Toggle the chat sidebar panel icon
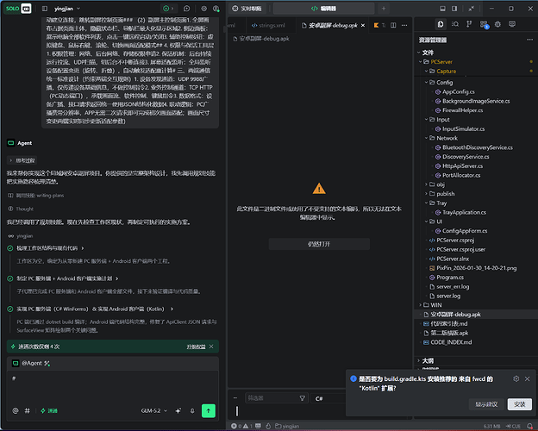538x431 pixels. pos(45,9)
